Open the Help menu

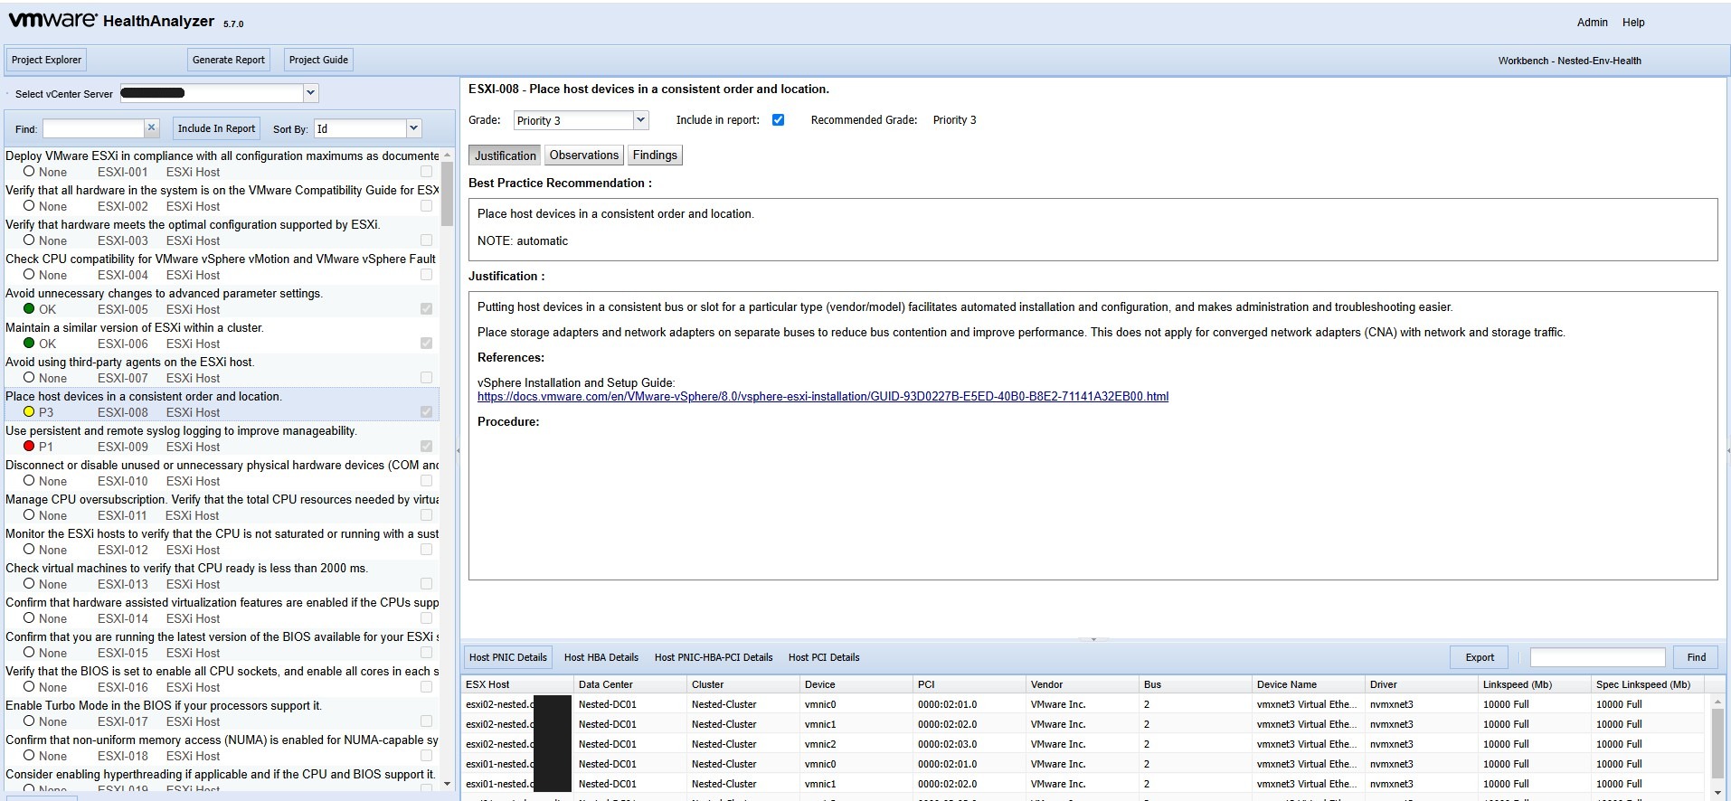[x=1633, y=23]
